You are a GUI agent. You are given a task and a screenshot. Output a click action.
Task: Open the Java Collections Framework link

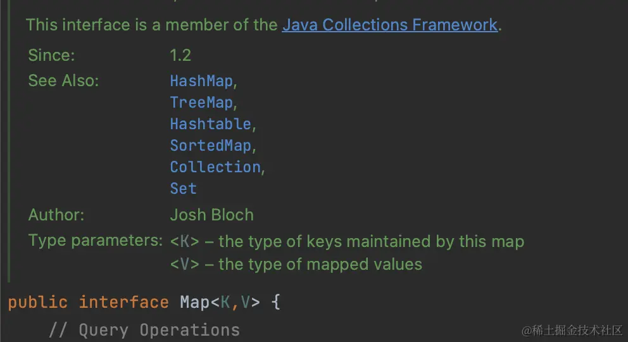390,25
